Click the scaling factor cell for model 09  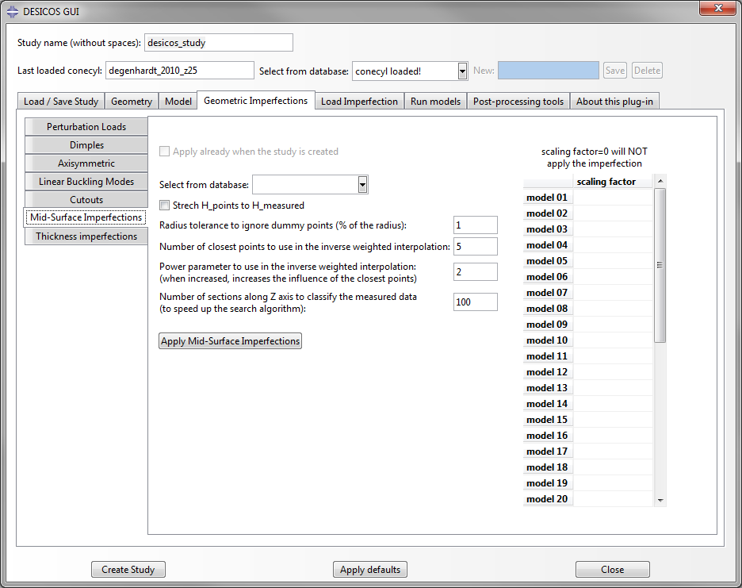(x=613, y=325)
